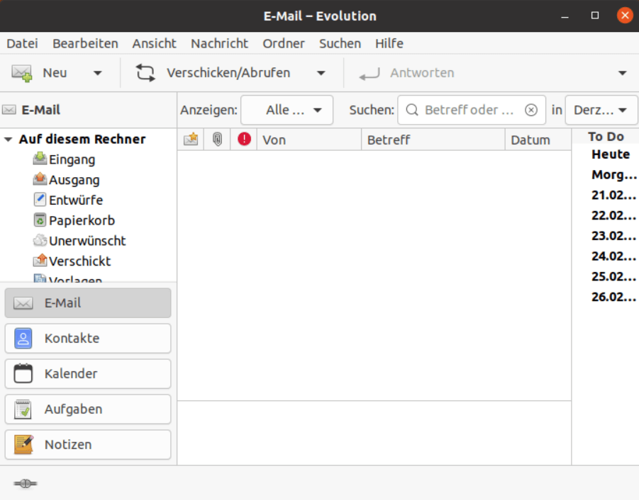Image resolution: width=639 pixels, height=500 pixels.
Task: Select the Verschickt folder
Action: coord(80,261)
